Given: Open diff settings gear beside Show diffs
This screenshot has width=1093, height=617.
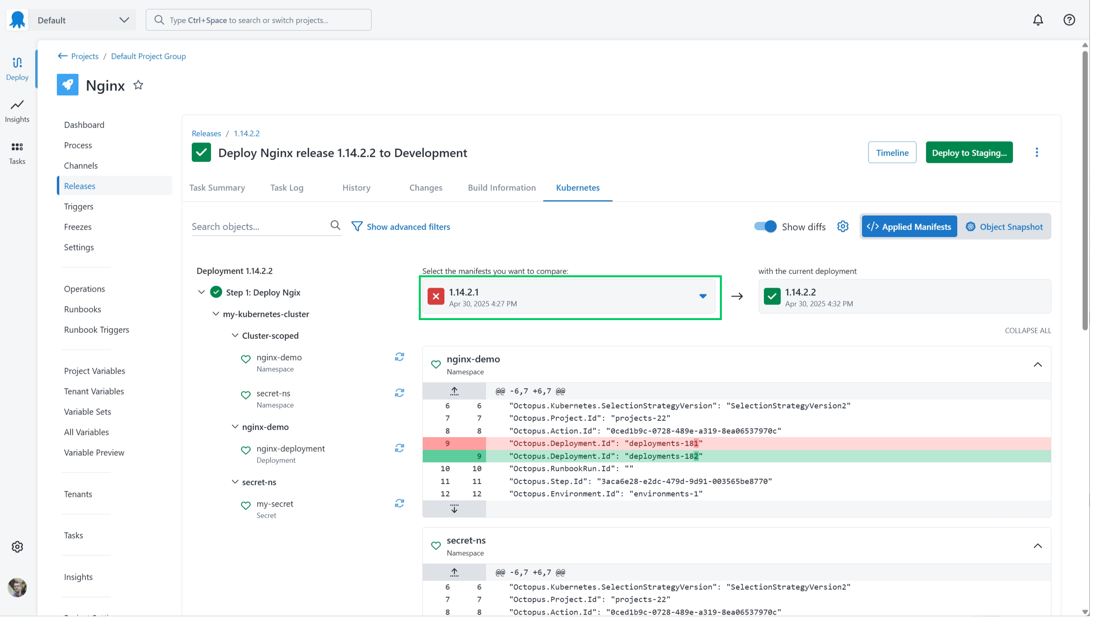Looking at the screenshot, I should (843, 226).
